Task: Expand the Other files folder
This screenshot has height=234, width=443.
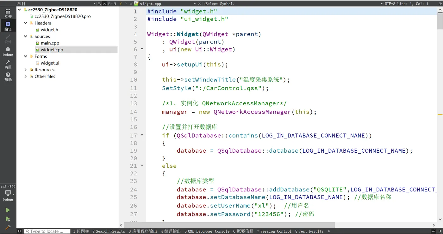Action: [26, 76]
